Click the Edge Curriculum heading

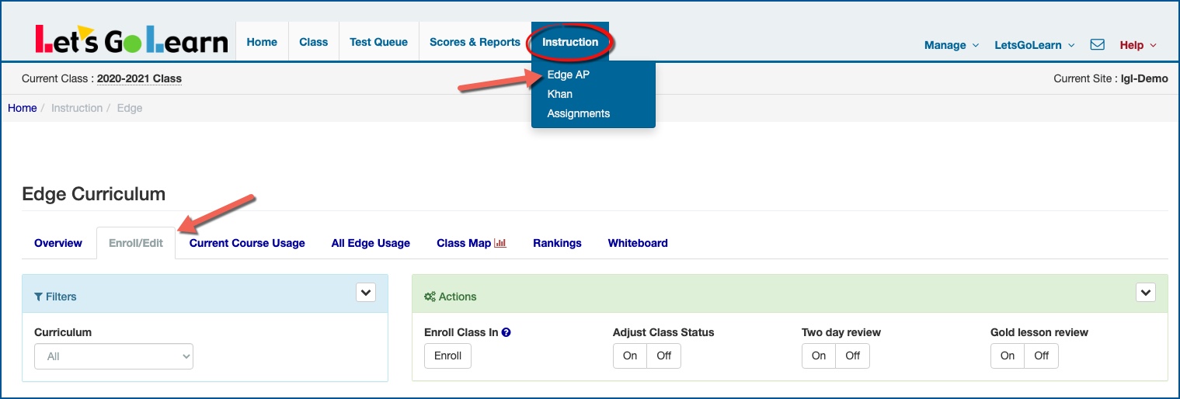coord(94,194)
